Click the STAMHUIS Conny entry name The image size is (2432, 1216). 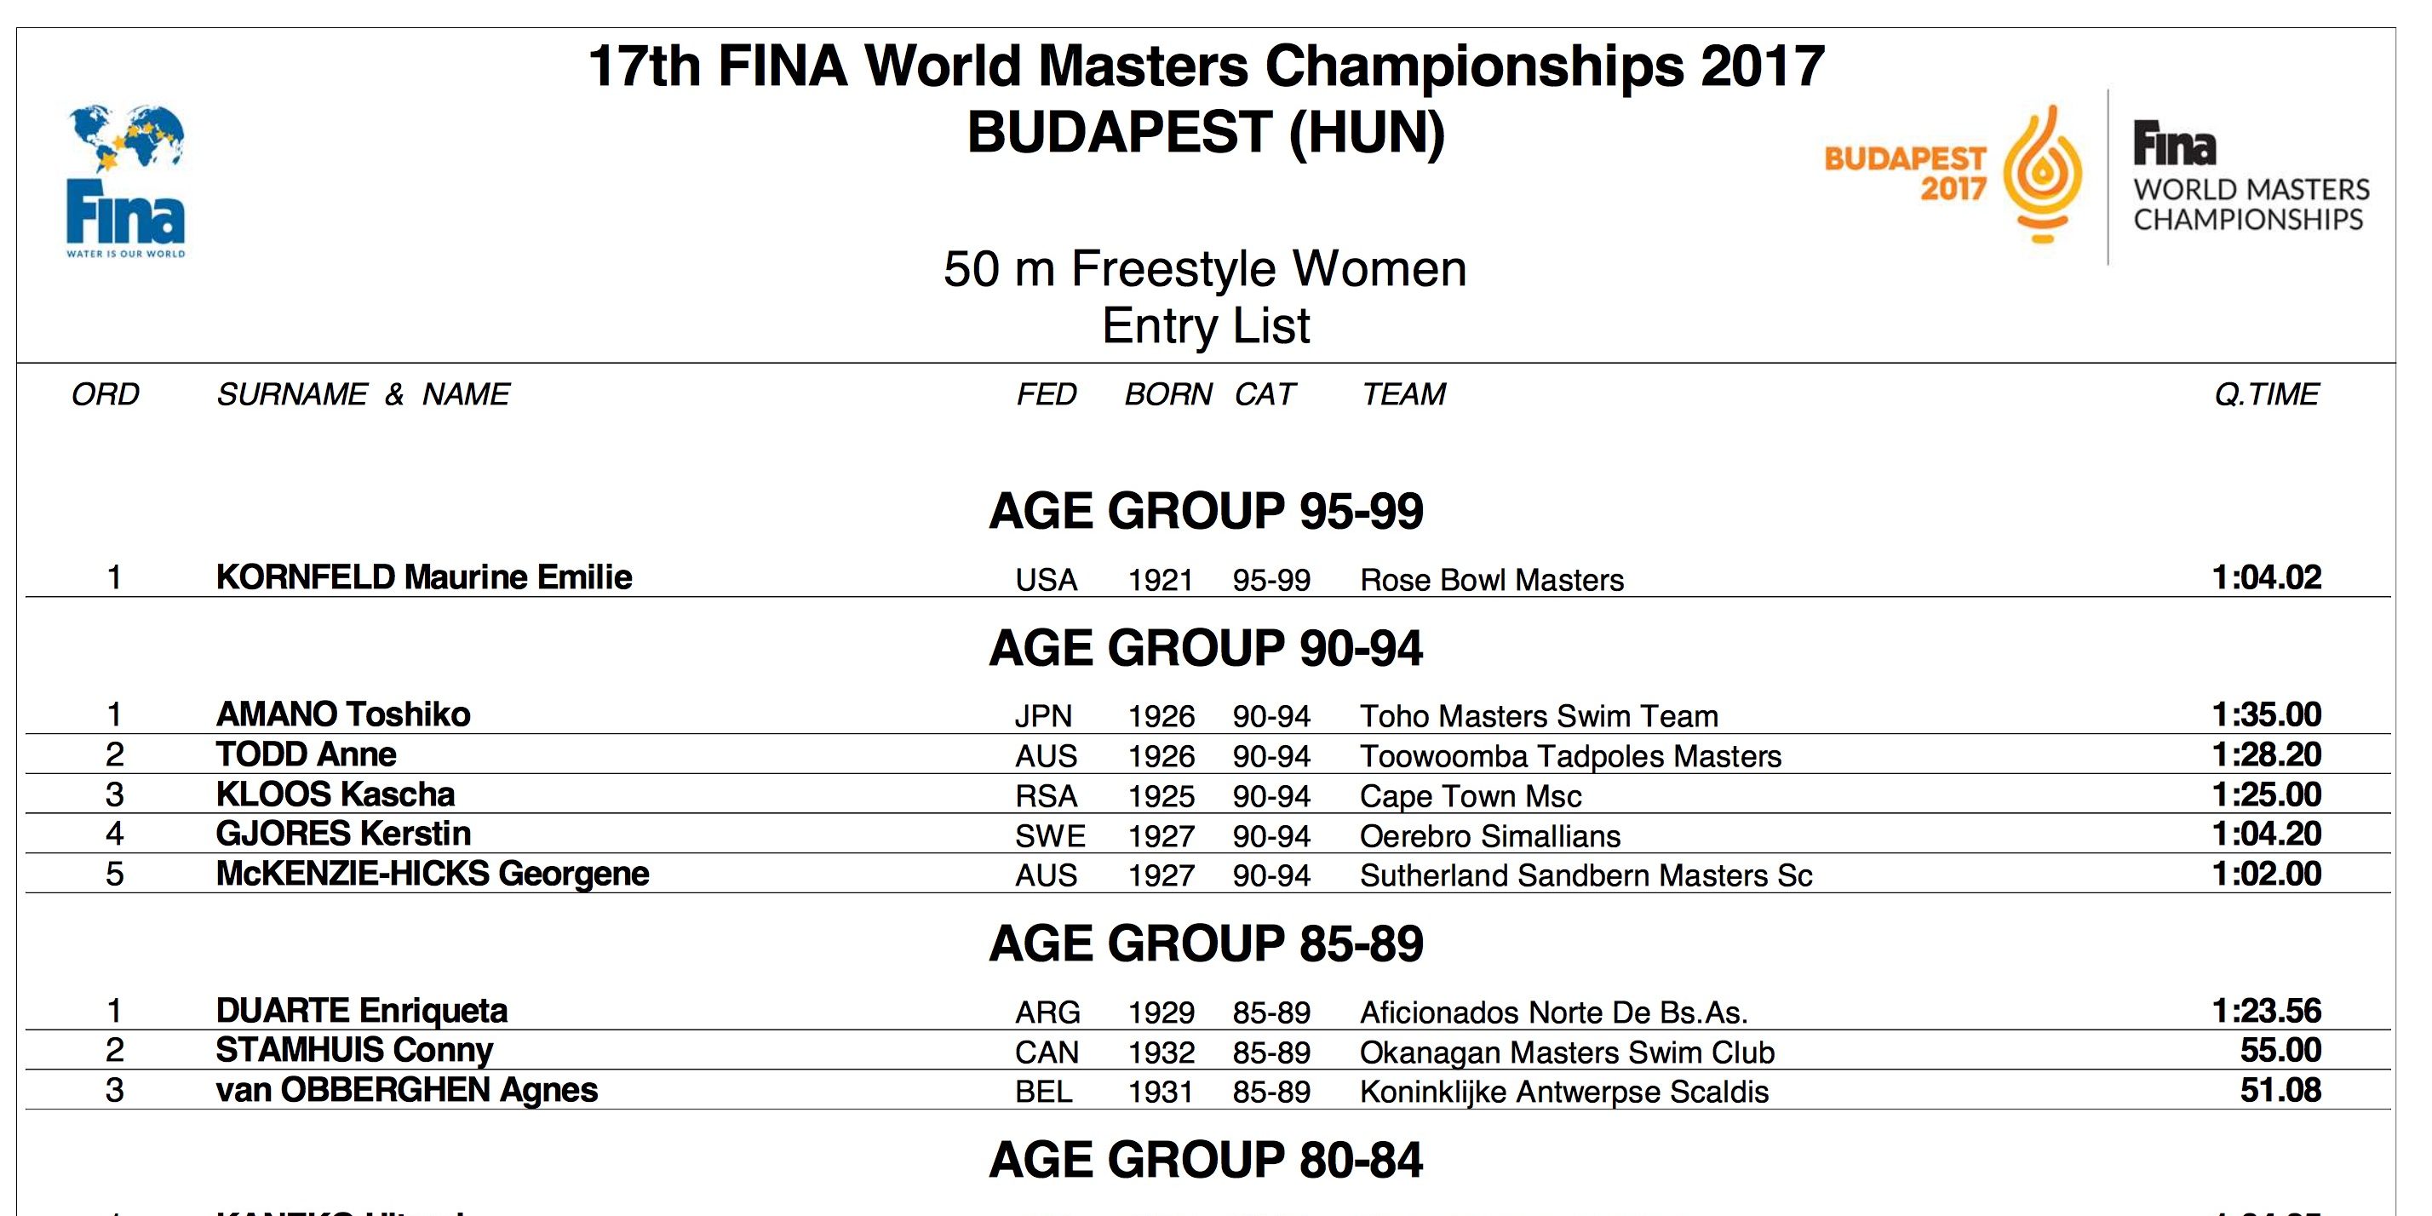pyautogui.click(x=354, y=1050)
